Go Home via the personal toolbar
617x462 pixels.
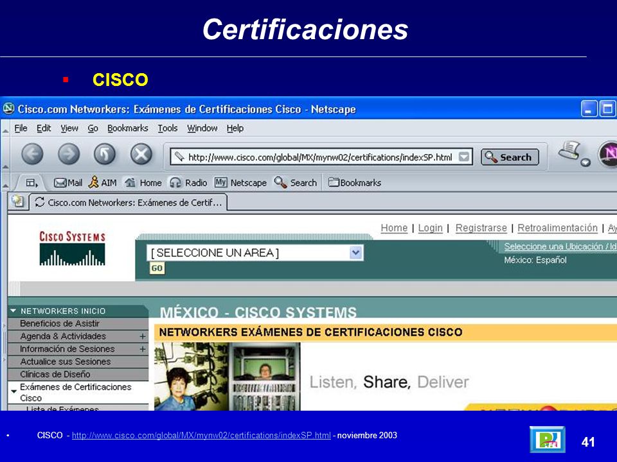[143, 183]
